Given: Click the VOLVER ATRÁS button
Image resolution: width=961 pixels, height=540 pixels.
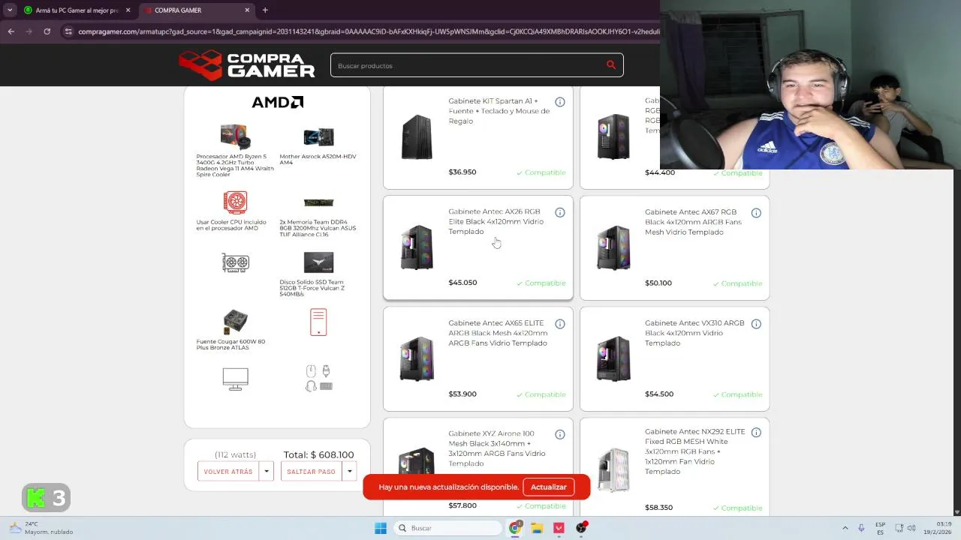Looking at the screenshot, I should [x=228, y=471].
